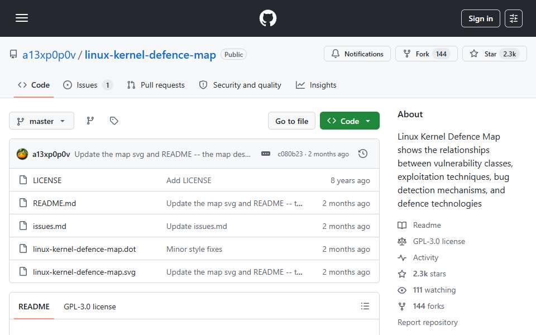Open the Update issues.md commit message
The height and width of the screenshot is (335, 536).
[x=197, y=226]
